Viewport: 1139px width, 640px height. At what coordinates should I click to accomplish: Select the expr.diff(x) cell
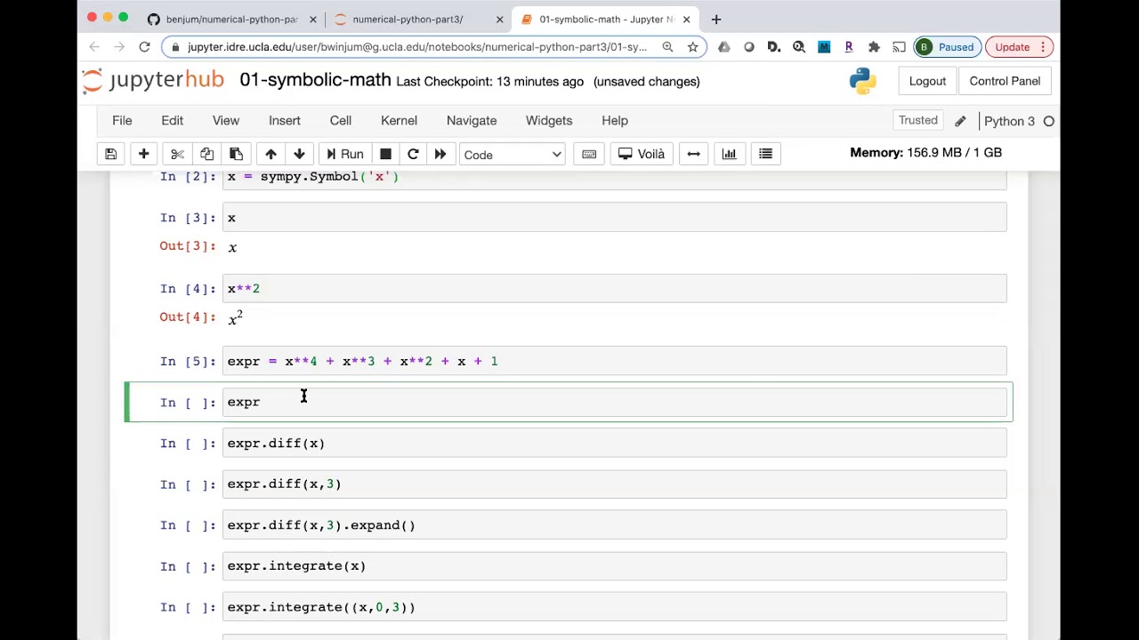coord(615,443)
